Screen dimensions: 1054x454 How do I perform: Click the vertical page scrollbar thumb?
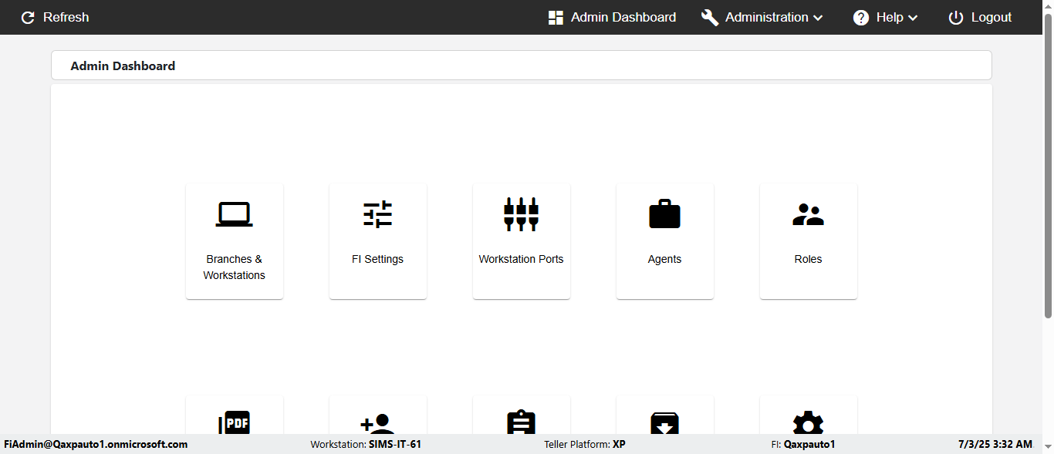1048,166
